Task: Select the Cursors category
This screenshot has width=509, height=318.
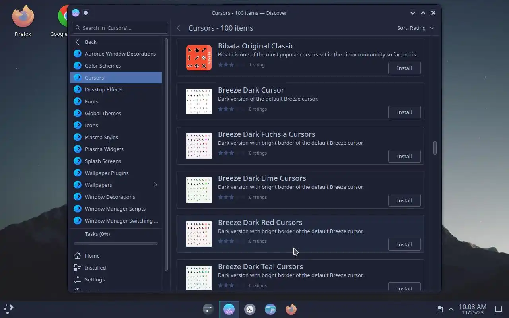Action: pyautogui.click(x=116, y=78)
